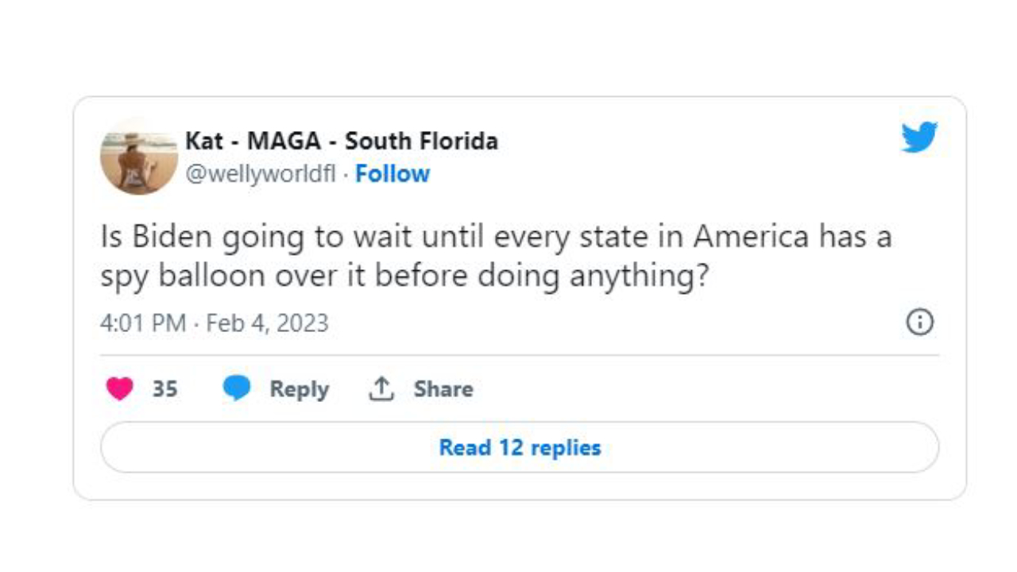Viewport: 1017px width, 572px height.
Task: Follow the tweet's author
Action: (392, 174)
